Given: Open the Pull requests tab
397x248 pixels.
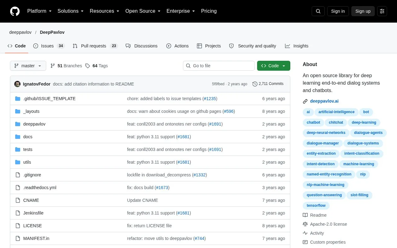Looking at the screenshot, I should pyautogui.click(x=95, y=46).
